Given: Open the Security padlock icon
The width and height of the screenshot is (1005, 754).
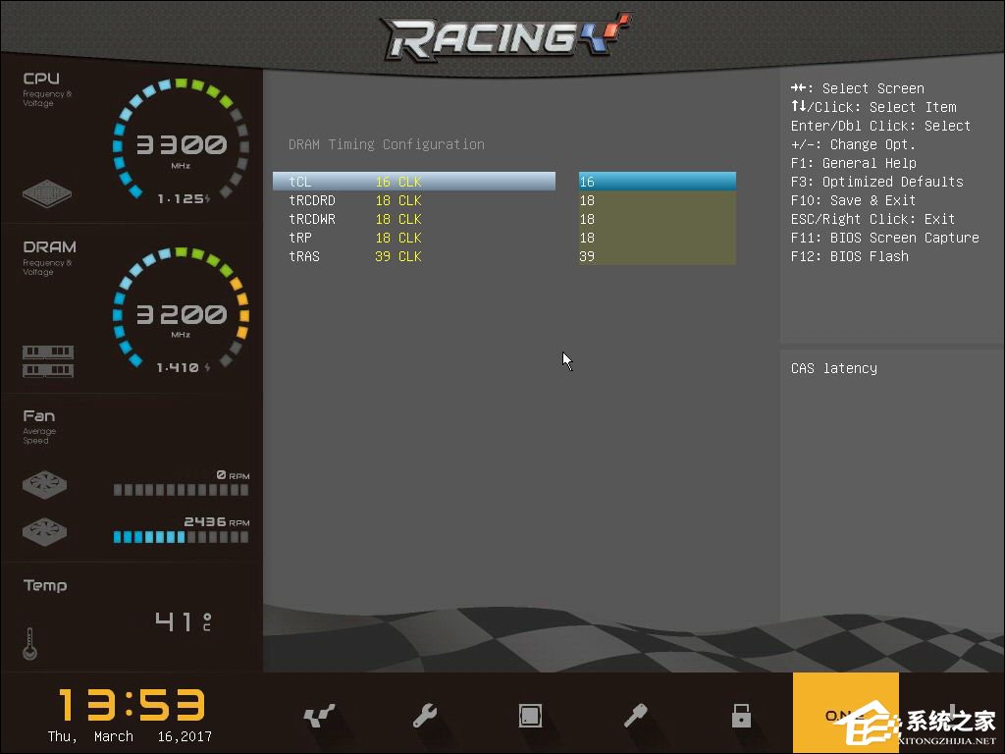Looking at the screenshot, I should [x=741, y=716].
